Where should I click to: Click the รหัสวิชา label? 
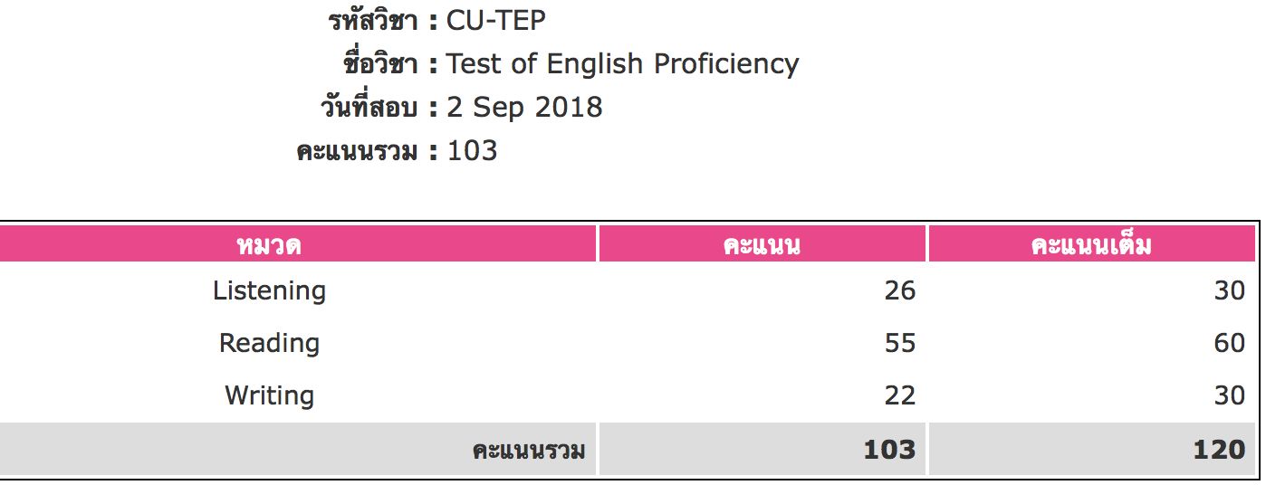(x=373, y=20)
